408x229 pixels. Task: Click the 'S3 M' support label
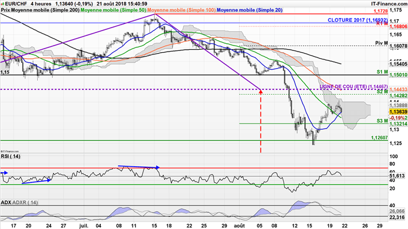[382, 121]
